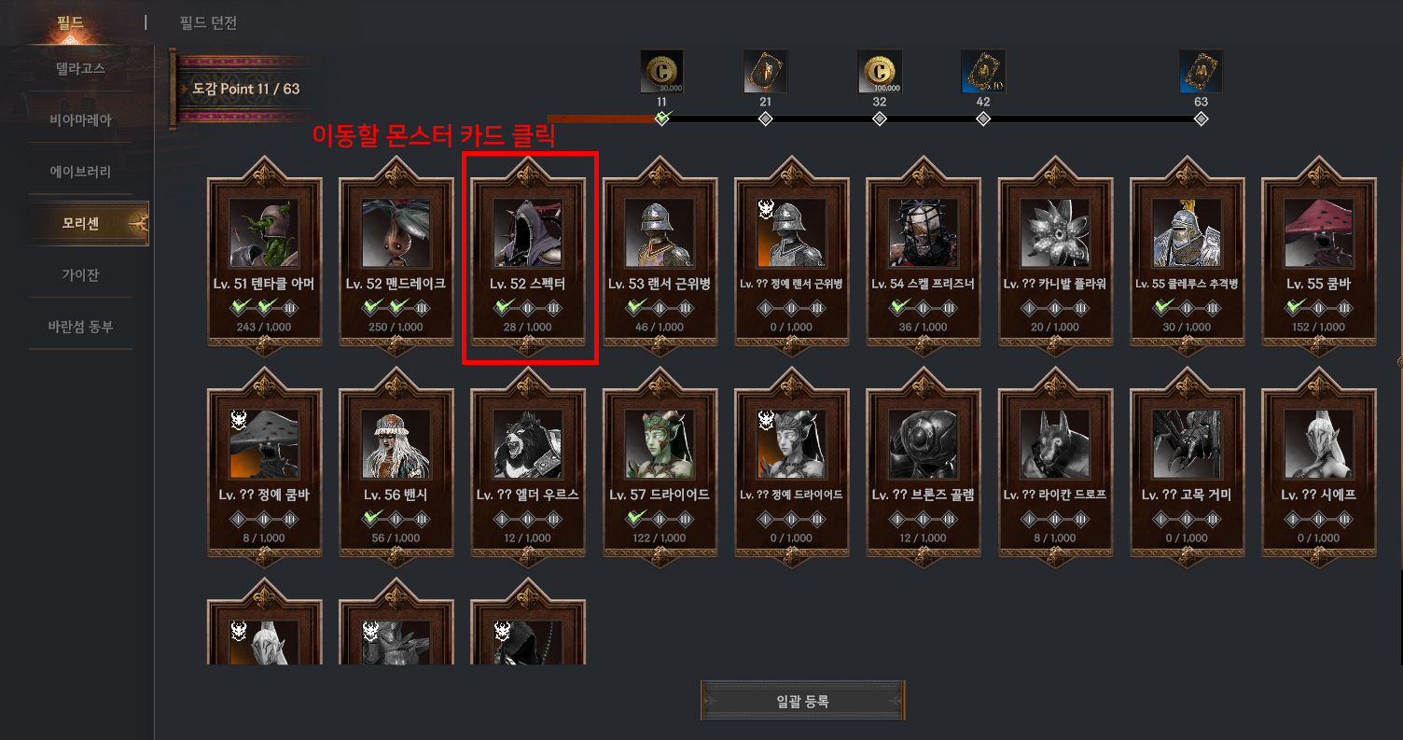Switch to the 필드 던전 tab
The image size is (1403, 740).
(208, 22)
